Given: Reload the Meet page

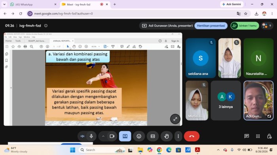Looking at the screenshot, I should tap(21, 13).
